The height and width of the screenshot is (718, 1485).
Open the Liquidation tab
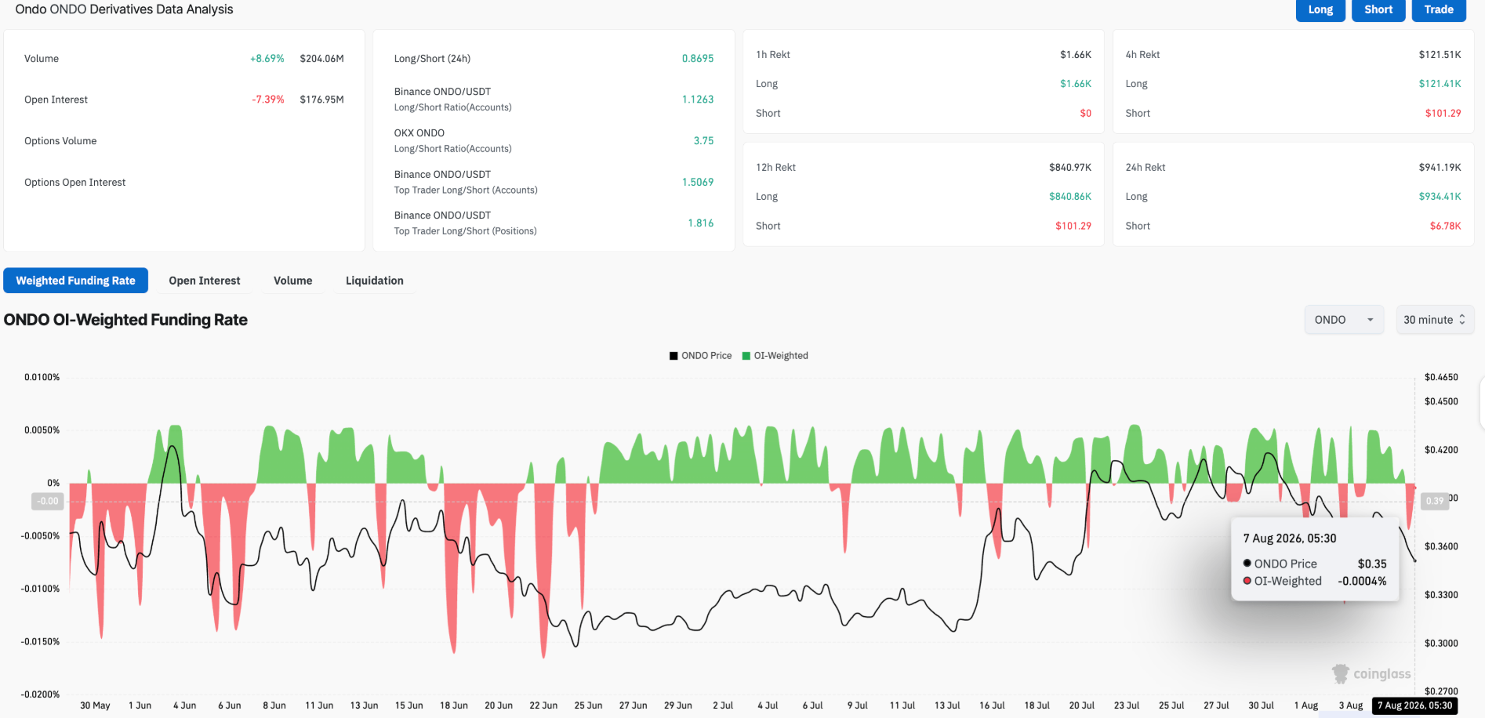(375, 281)
